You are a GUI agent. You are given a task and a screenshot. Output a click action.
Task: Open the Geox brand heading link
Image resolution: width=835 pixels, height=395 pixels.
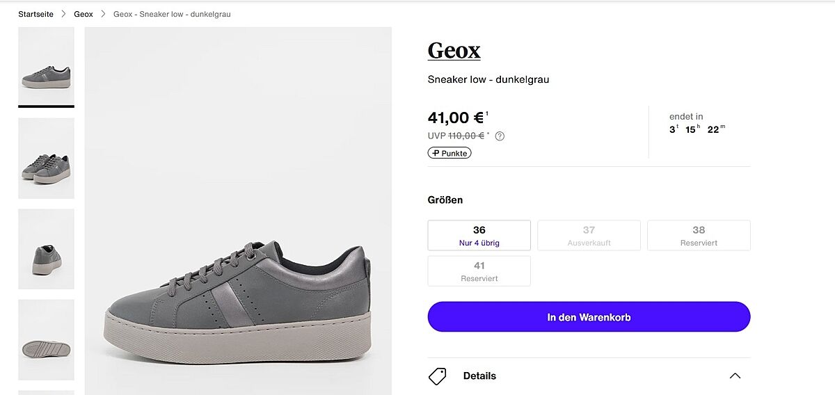pyautogui.click(x=454, y=51)
